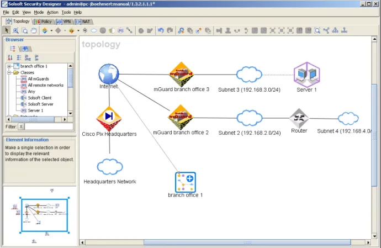The width and height of the screenshot is (381, 248).
Task: Clear filter with the X button
Action: tap(21, 126)
